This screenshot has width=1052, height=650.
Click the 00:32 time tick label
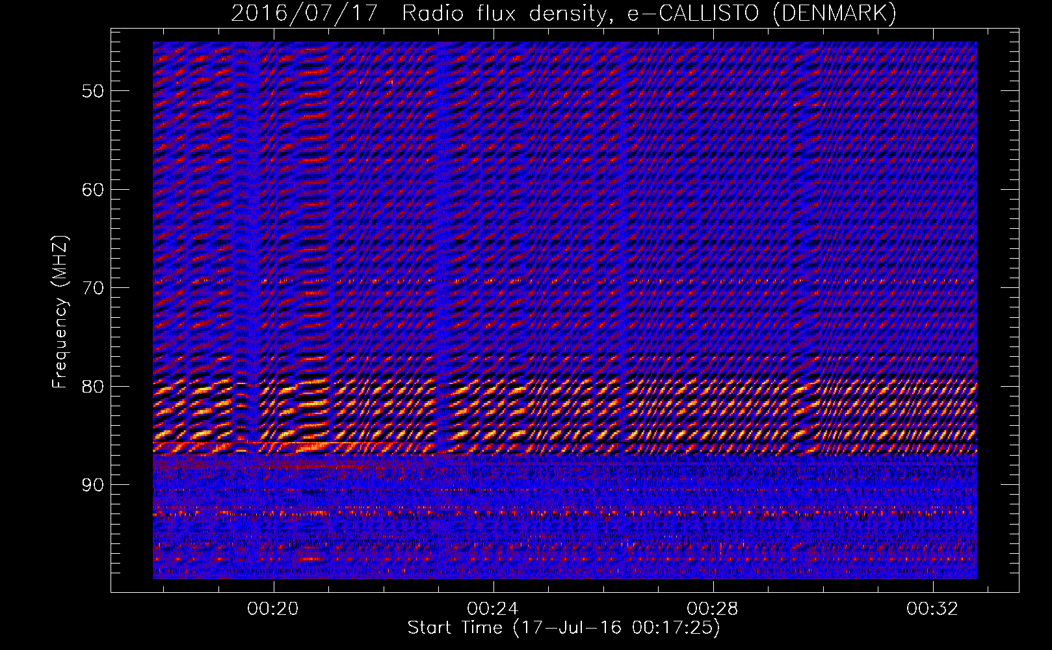pyautogui.click(x=932, y=608)
